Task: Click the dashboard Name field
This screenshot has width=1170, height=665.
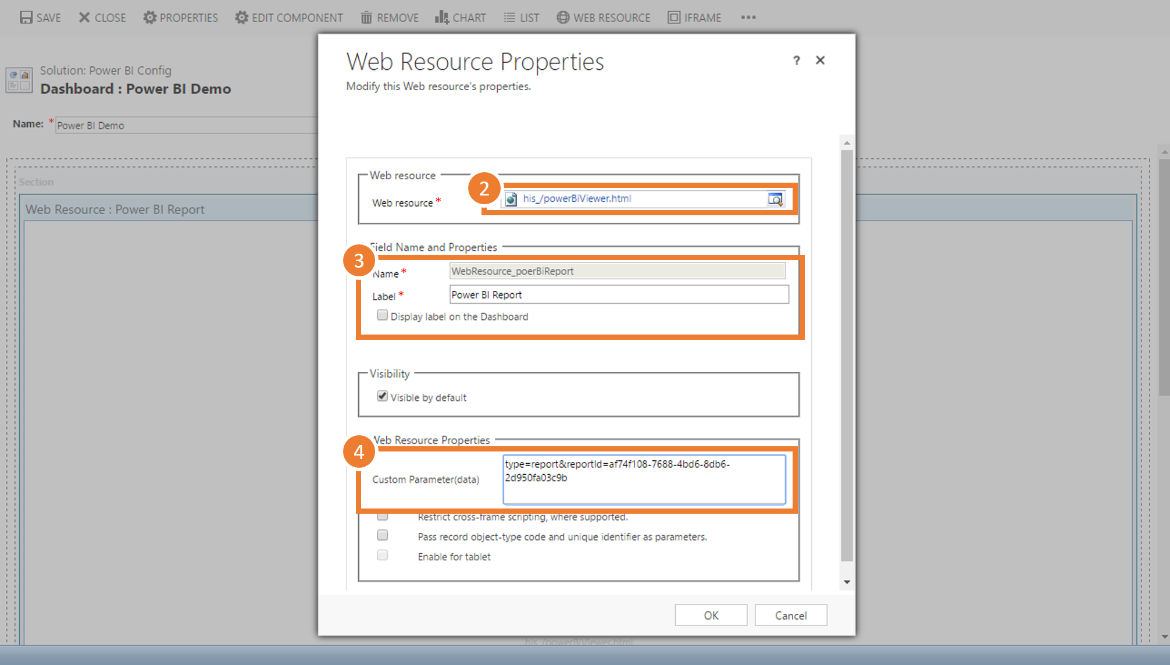Action: 186,125
